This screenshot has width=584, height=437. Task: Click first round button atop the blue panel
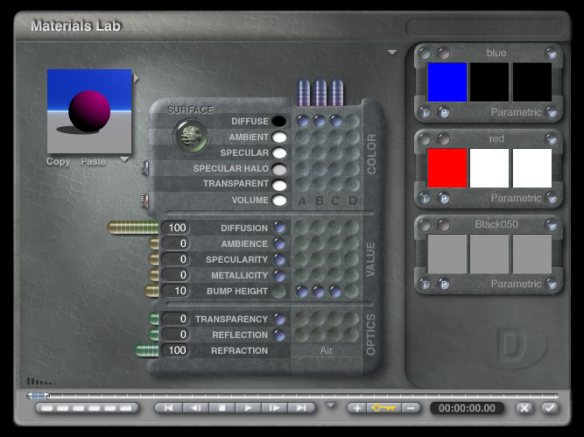point(425,53)
